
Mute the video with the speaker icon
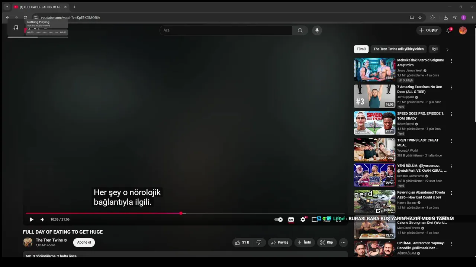pos(42,220)
